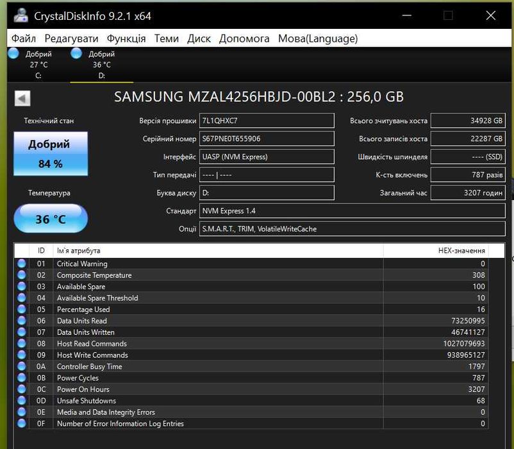Click the hex value 1027079693
Screen dimensions: 514x449
tap(464, 344)
